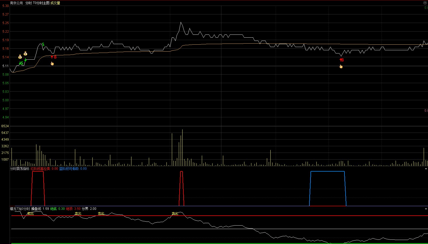This screenshot has width=428, height=244.
Task: Click the tallest volume bar in the volume panel
Action: point(182,148)
